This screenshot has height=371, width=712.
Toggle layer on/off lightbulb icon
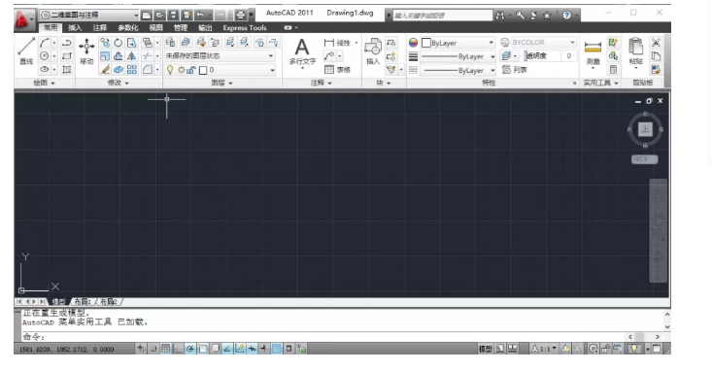pos(170,70)
